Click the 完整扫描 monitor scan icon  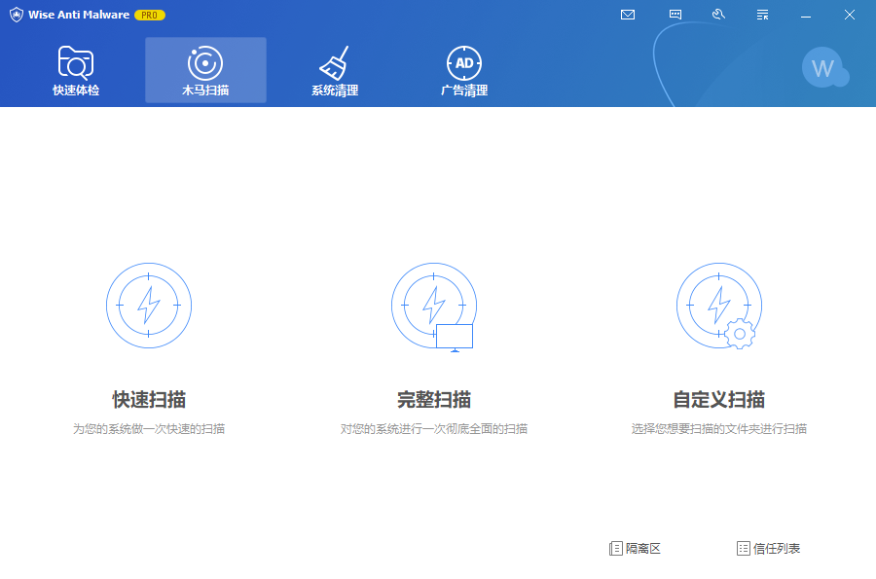[434, 307]
